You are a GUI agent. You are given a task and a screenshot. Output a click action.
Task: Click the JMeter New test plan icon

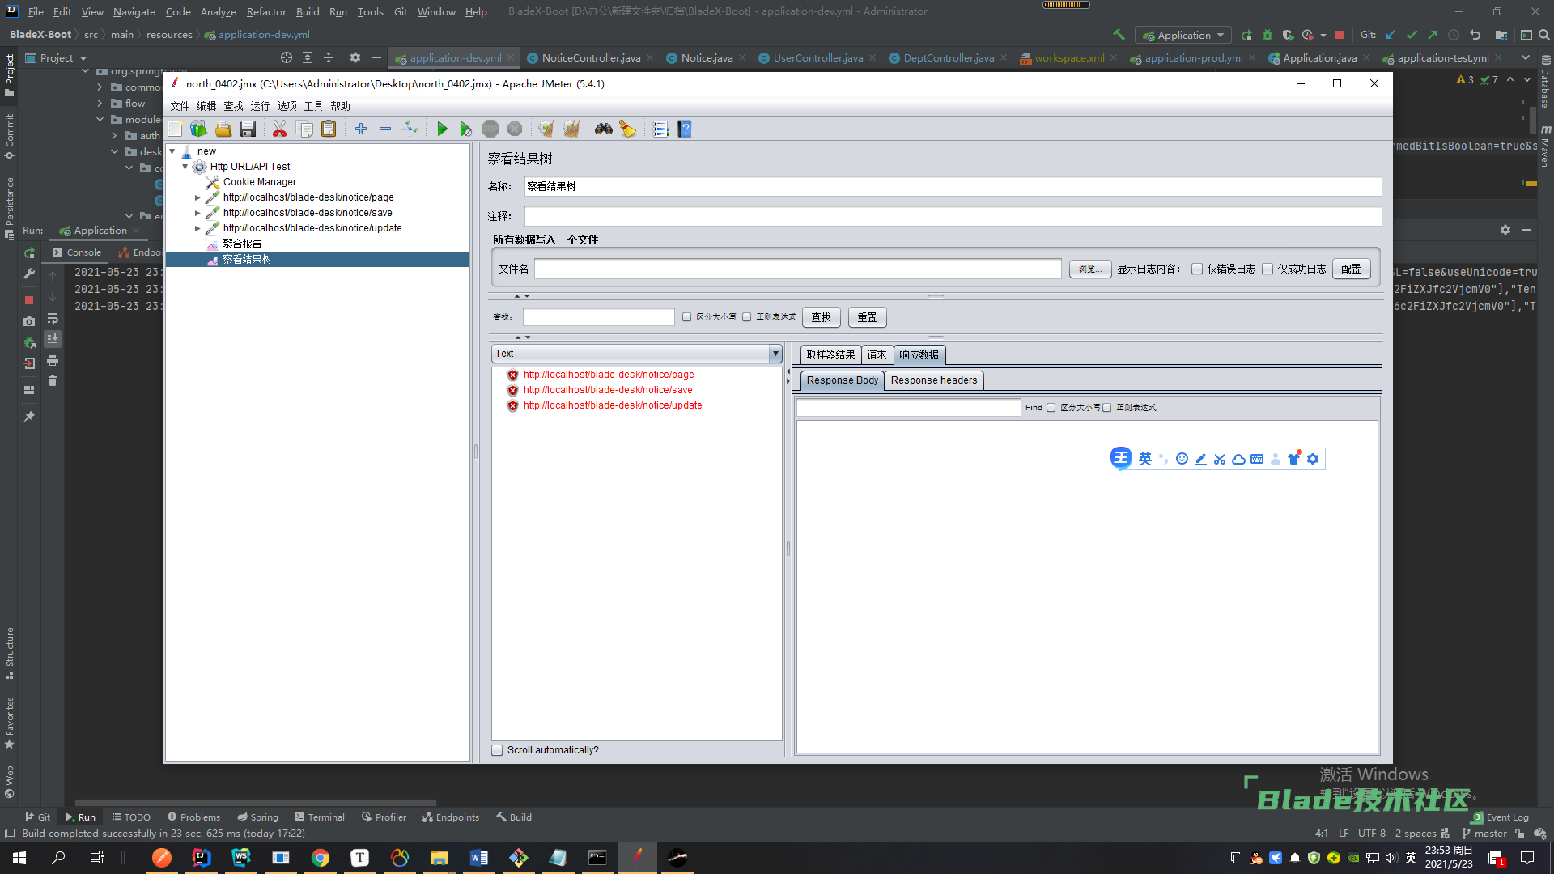(175, 129)
